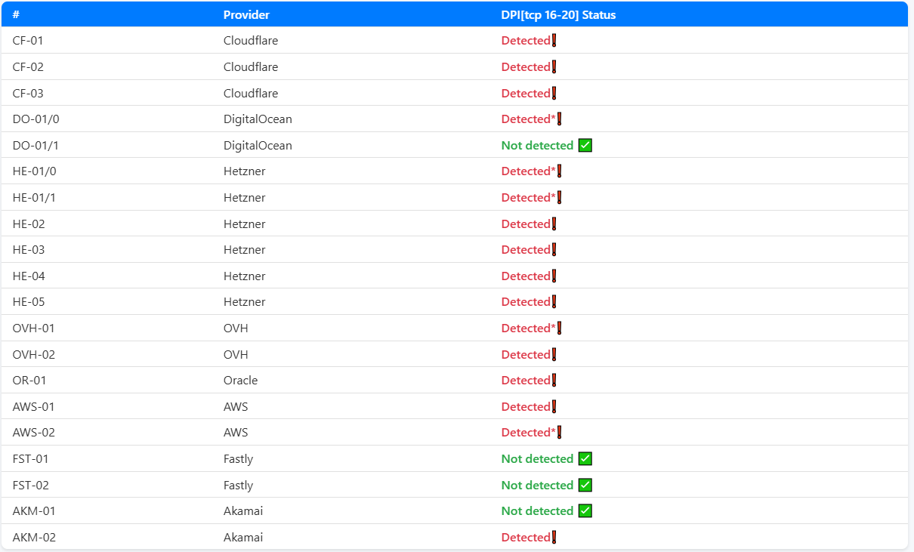The width and height of the screenshot is (914, 552).
Task: Click the red exclamation icon in row CF-01
Action: click(x=554, y=41)
